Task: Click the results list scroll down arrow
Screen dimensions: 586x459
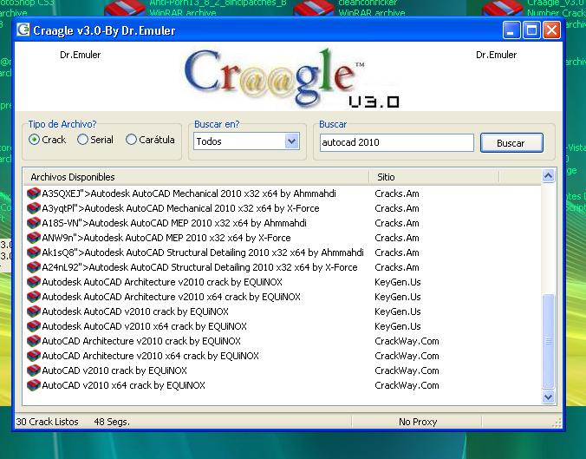Action: [x=548, y=397]
